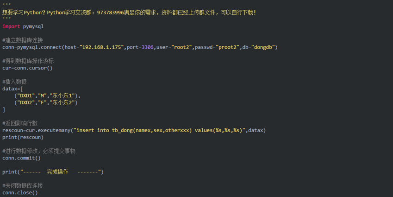Click the group number 973783996 in docstring
393x197 pixels.
(x=111, y=13)
